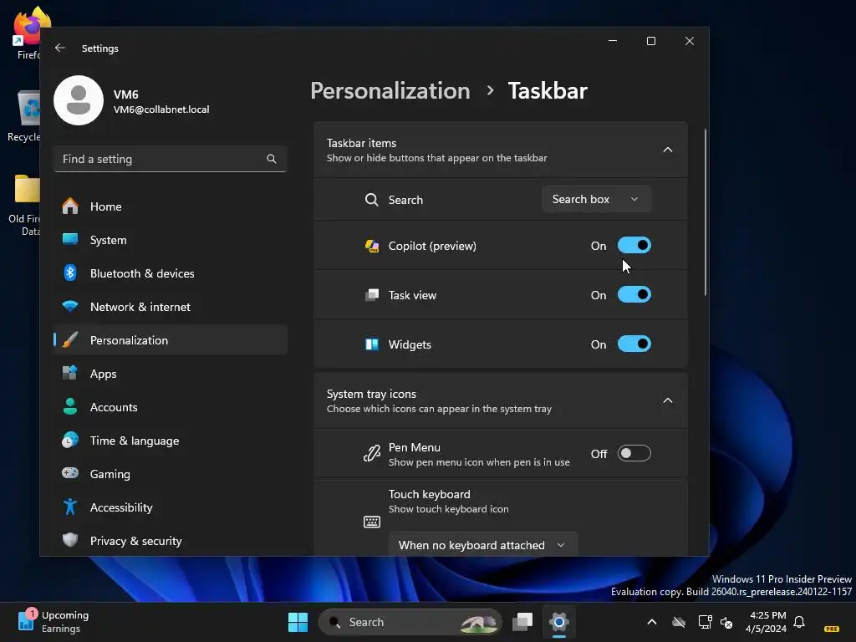
Task: Click the Copilot (preview) icon in the list
Action: pos(372,246)
